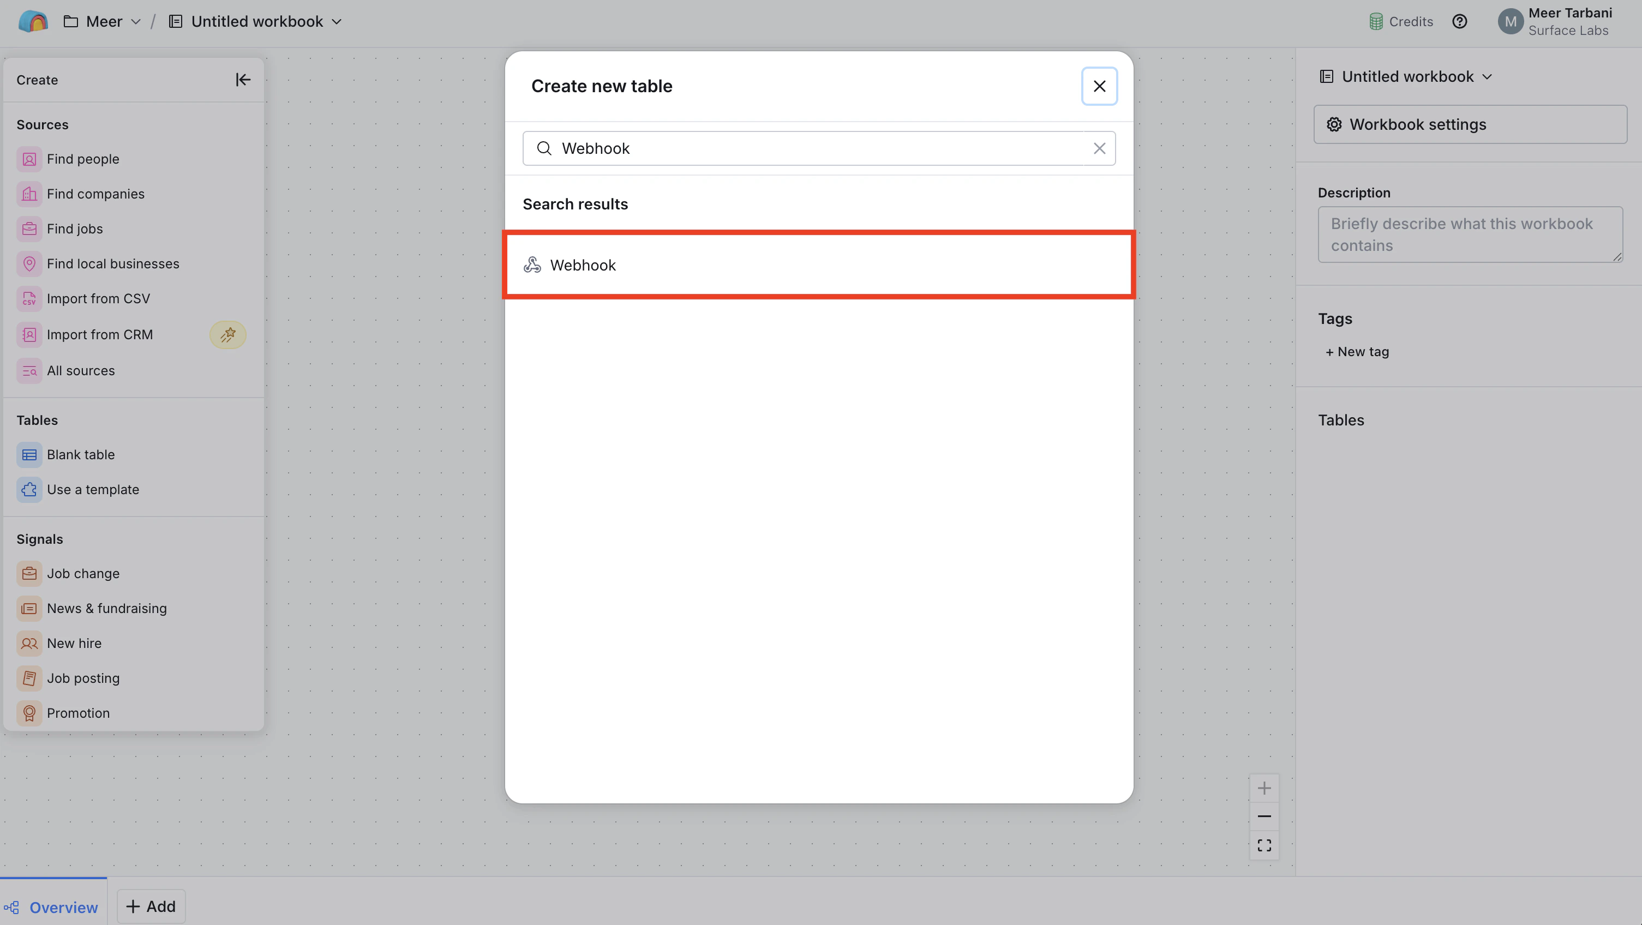
Task: Click Meer Tarbani account name
Action: [1570, 13]
